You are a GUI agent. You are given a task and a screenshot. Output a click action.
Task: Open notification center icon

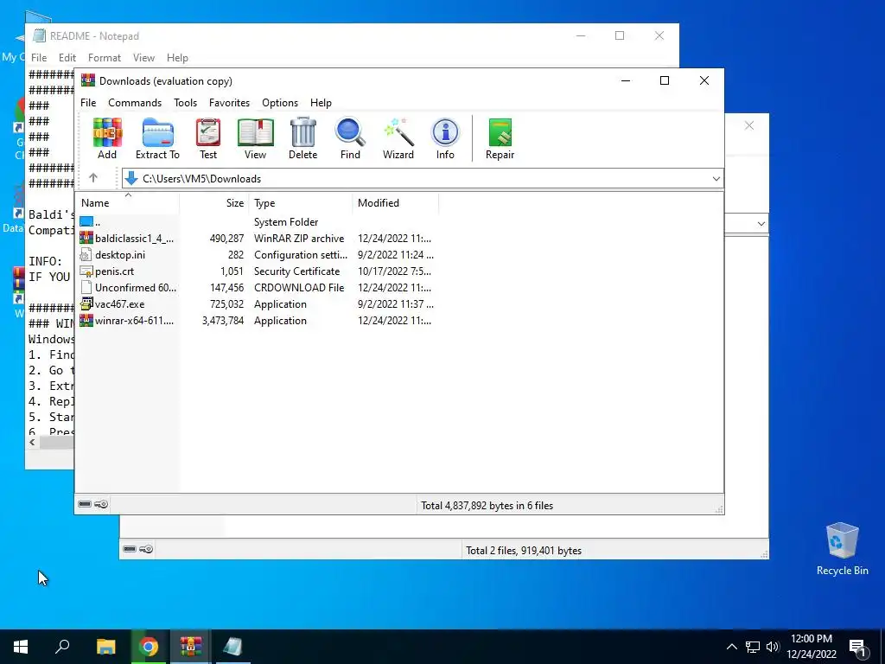(x=857, y=647)
